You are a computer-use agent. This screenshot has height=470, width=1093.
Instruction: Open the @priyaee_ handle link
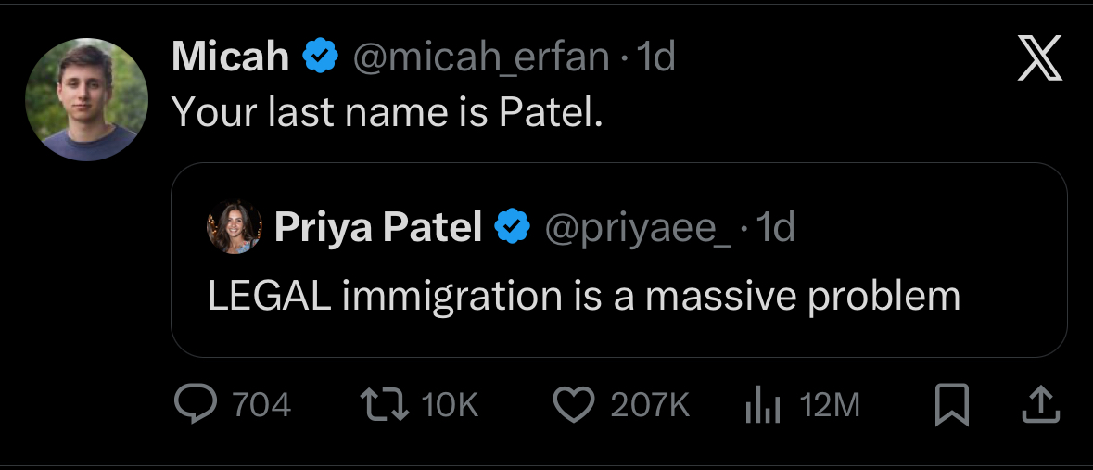pyautogui.click(x=636, y=226)
